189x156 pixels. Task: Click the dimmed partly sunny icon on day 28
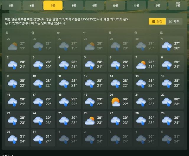tap(89, 46)
